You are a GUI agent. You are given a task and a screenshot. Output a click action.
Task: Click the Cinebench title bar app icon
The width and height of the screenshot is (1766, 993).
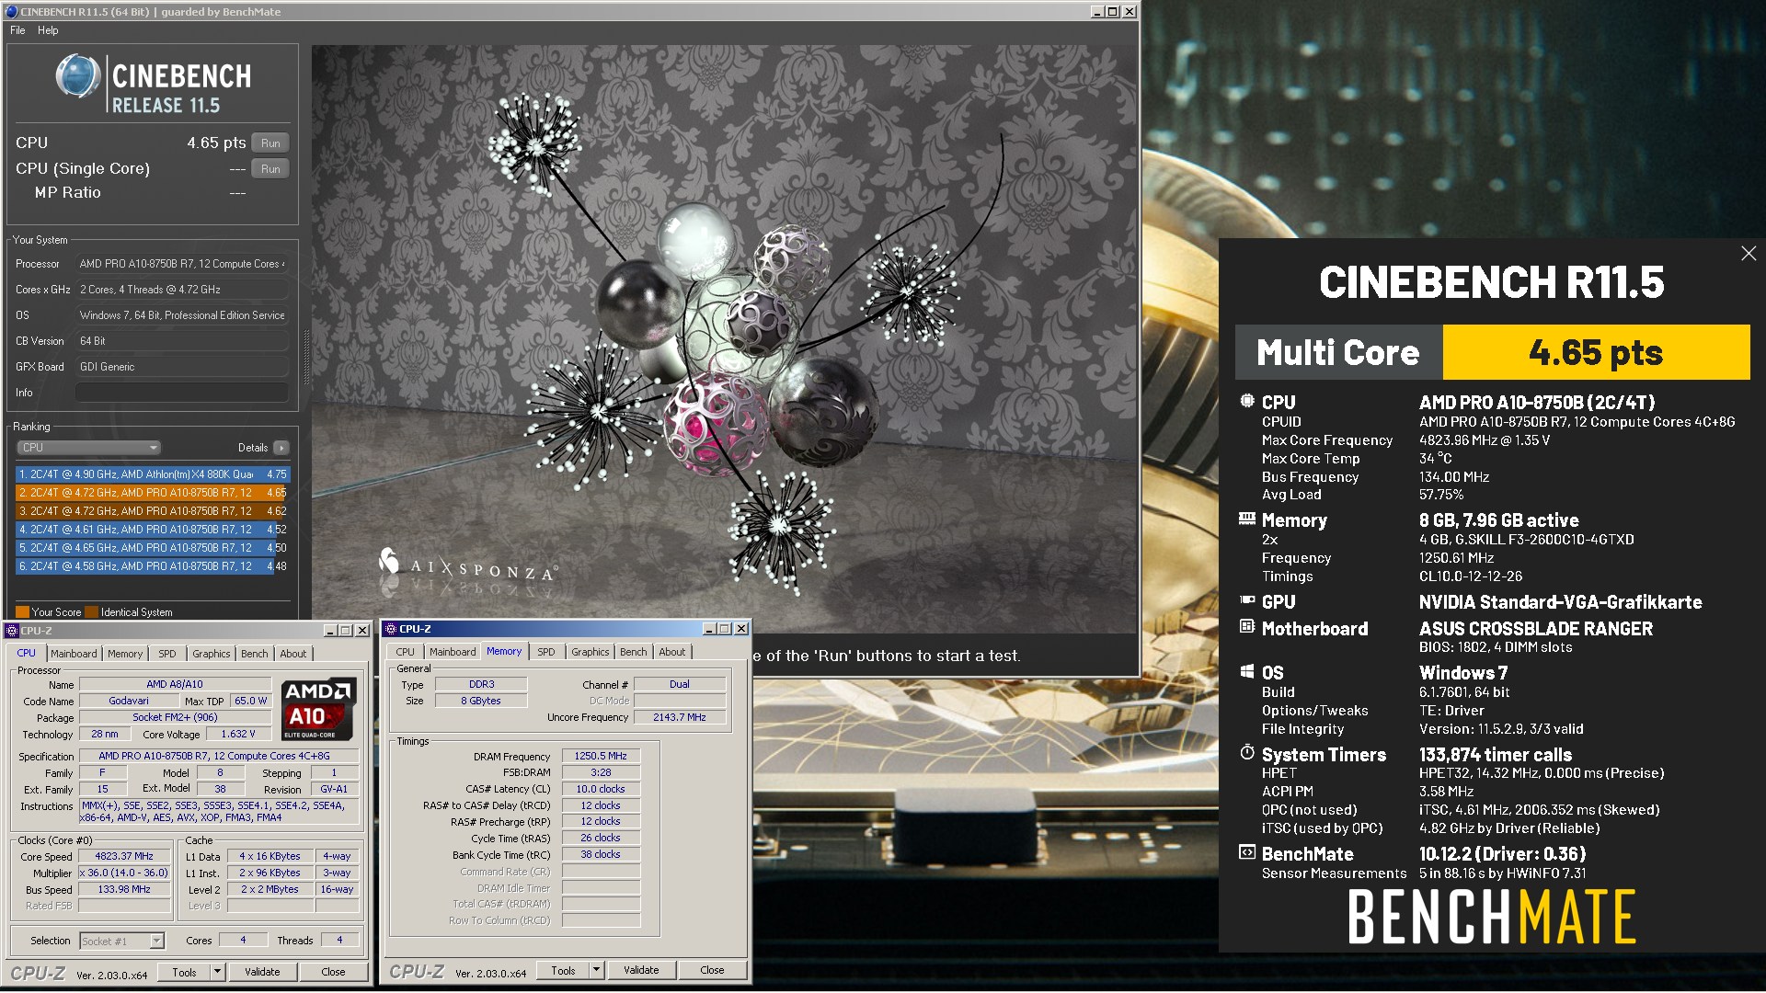[x=11, y=12]
